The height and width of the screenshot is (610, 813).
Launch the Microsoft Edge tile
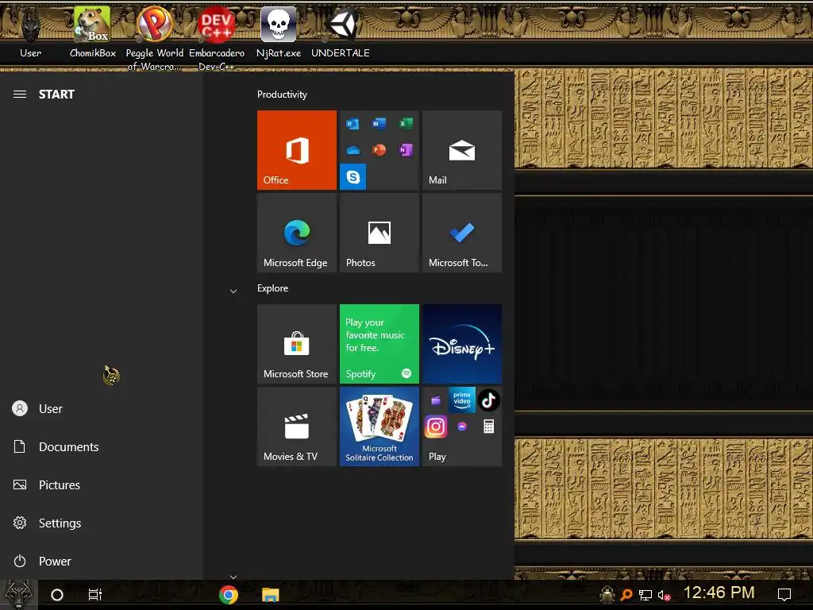tap(297, 233)
